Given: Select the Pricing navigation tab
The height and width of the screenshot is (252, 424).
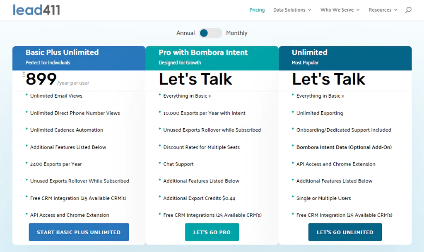Looking at the screenshot, I should point(257,10).
